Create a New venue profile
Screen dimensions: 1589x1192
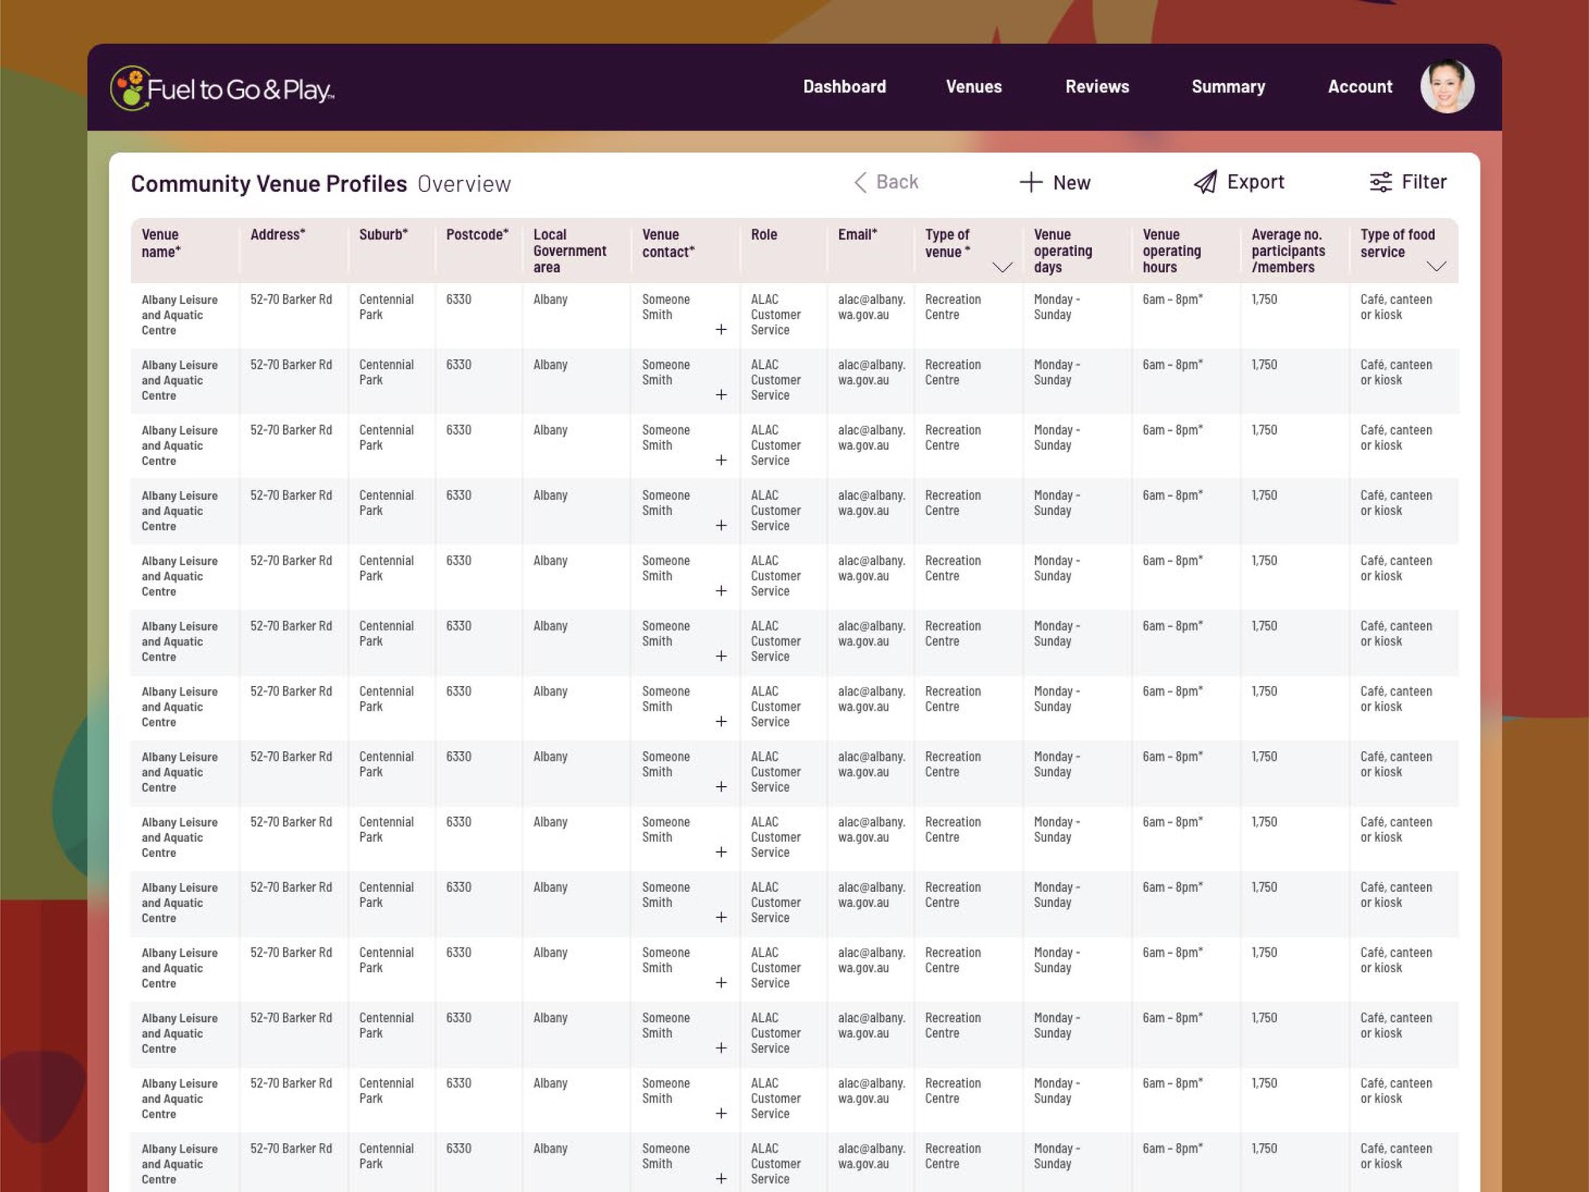(1054, 183)
